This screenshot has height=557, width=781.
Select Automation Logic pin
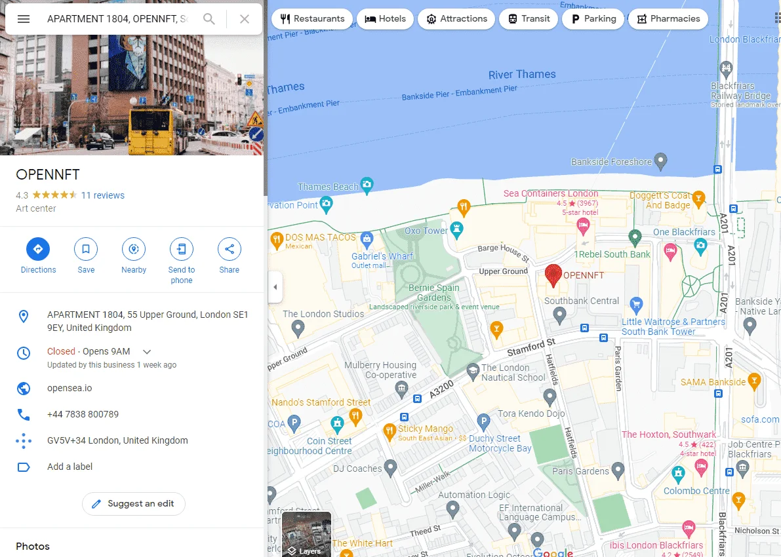pyautogui.click(x=452, y=509)
